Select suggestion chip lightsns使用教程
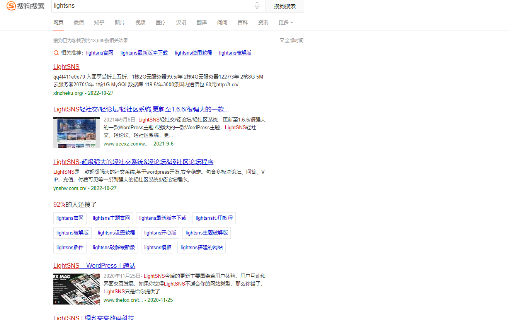This screenshot has width=509, height=320. tap(214, 218)
